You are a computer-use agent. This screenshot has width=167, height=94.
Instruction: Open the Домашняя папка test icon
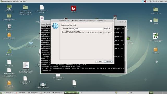[9, 17]
